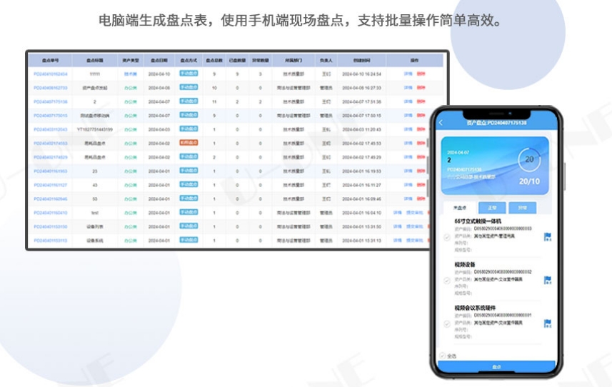The width and height of the screenshot is (612, 387).
Task: Click 详情 for the row titled test
Action: pos(397,213)
